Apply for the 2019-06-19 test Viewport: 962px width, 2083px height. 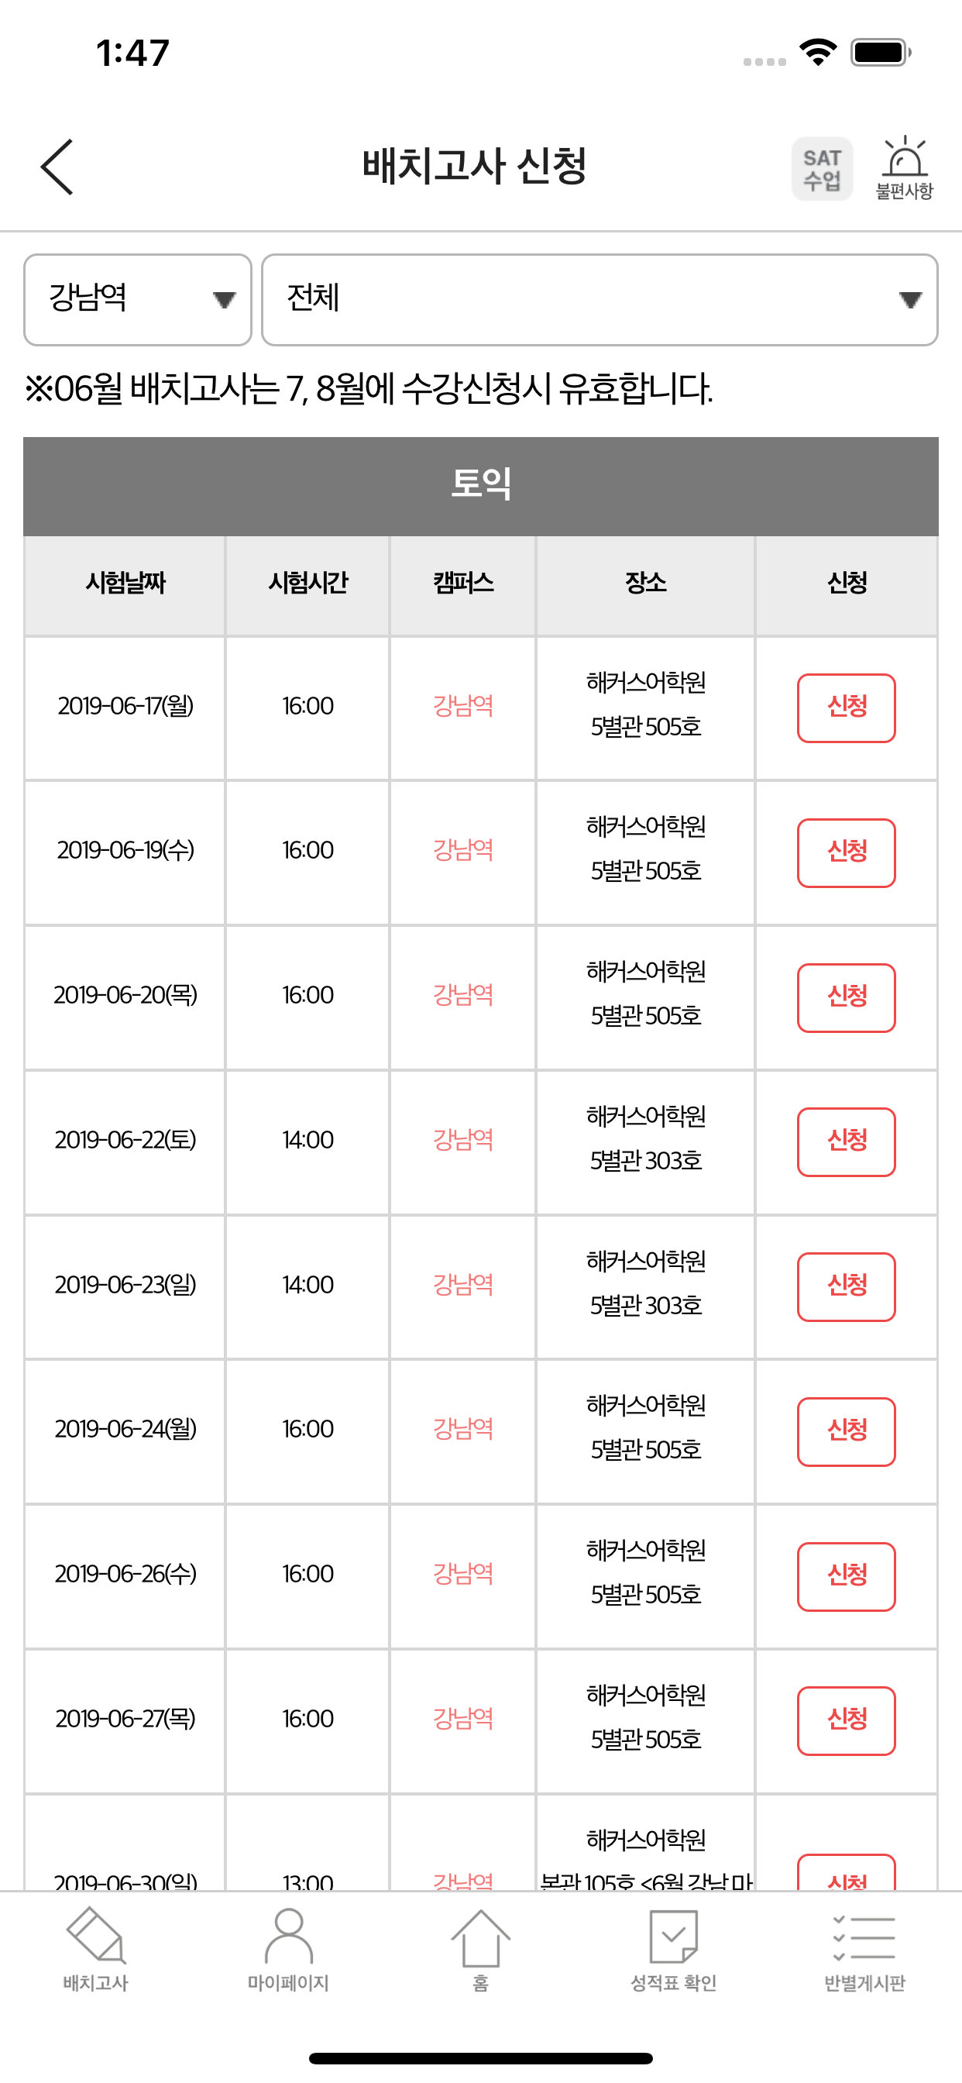coord(847,852)
